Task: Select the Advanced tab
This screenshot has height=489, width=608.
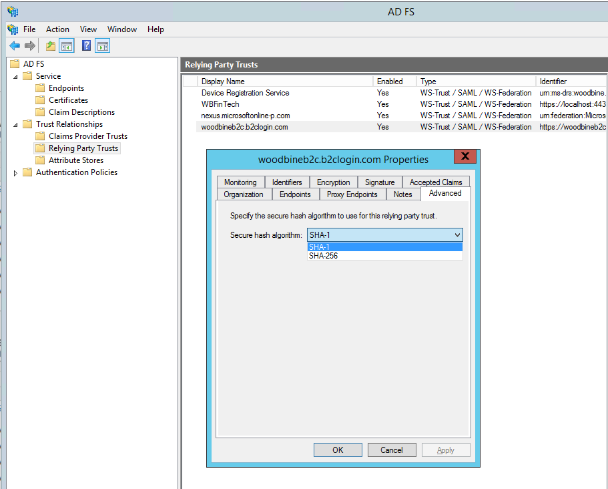Action: pos(445,193)
